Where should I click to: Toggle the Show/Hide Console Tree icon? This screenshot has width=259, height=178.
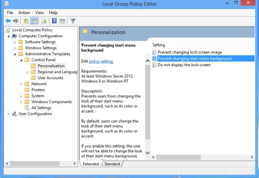pos(34,21)
